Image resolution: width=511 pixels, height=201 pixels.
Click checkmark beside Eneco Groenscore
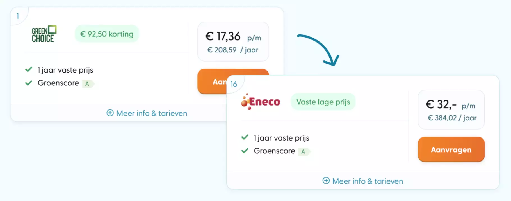pyautogui.click(x=245, y=151)
